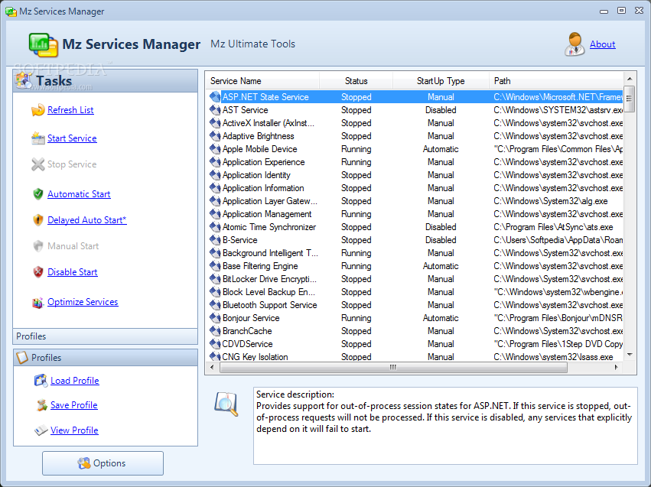Click the Load Profile icon

tap(41, 381)
